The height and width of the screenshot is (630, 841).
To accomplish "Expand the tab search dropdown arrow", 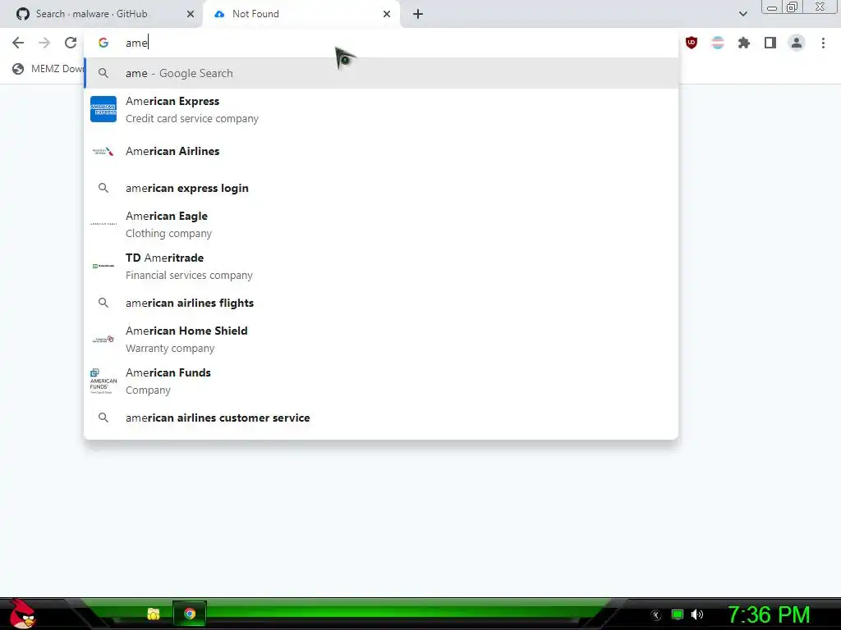I will [x=742, y=14].
